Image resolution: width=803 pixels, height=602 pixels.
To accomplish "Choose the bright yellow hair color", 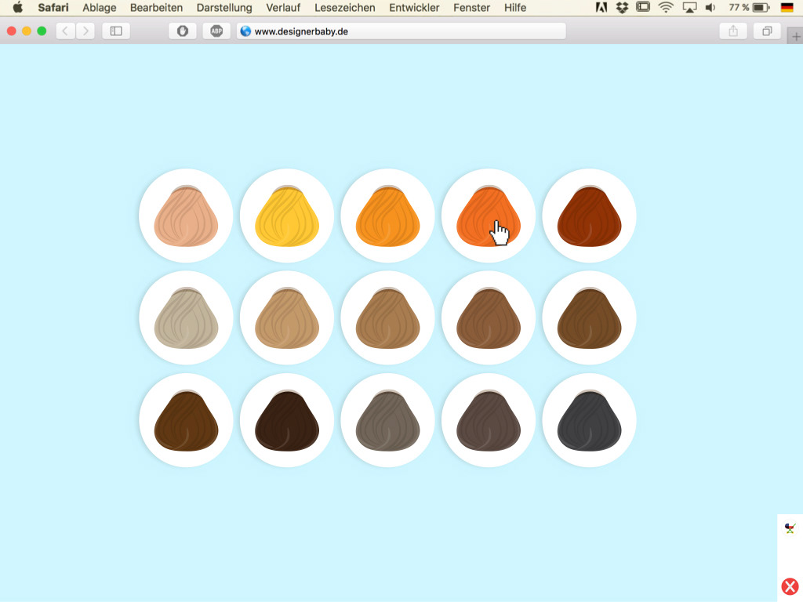I will click(x=287, y=216).
